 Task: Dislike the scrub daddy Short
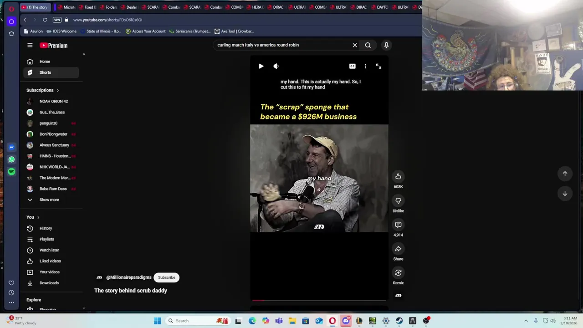pos(398,200)
